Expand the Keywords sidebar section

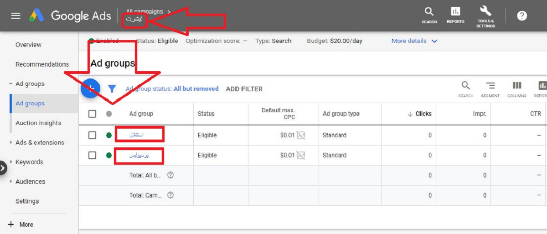tap(10, 162)
